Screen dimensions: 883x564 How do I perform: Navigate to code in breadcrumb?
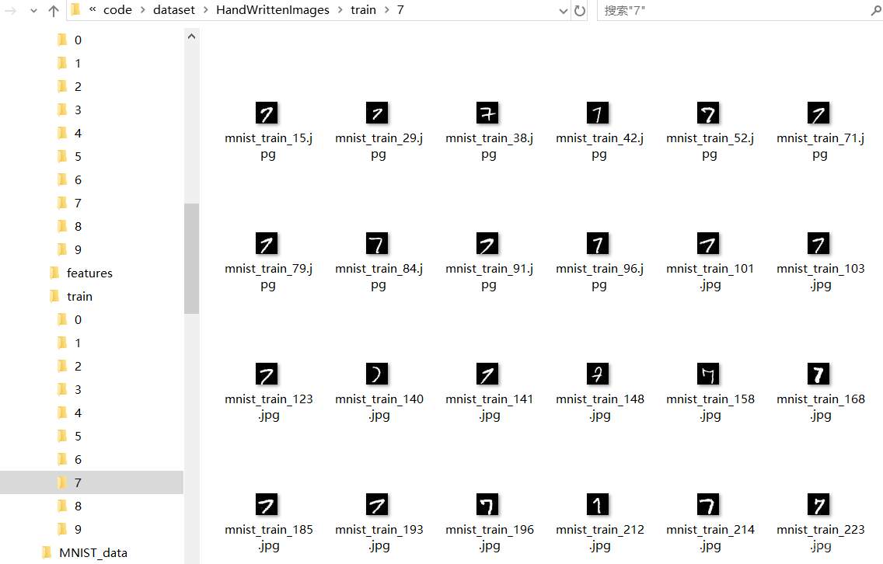(117, 9)
